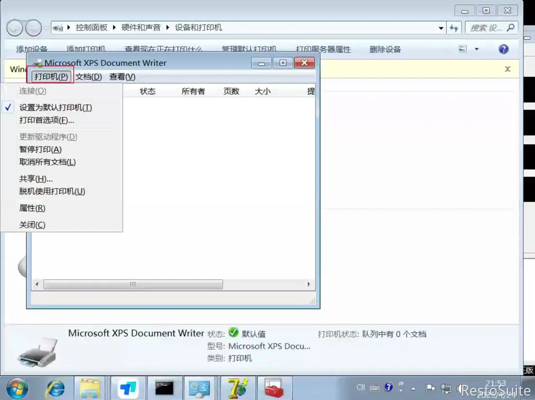This screenshot has height=400, width=535.
Task: Click 设备和打印机 in the address breadcrumb
Action: 198,28
